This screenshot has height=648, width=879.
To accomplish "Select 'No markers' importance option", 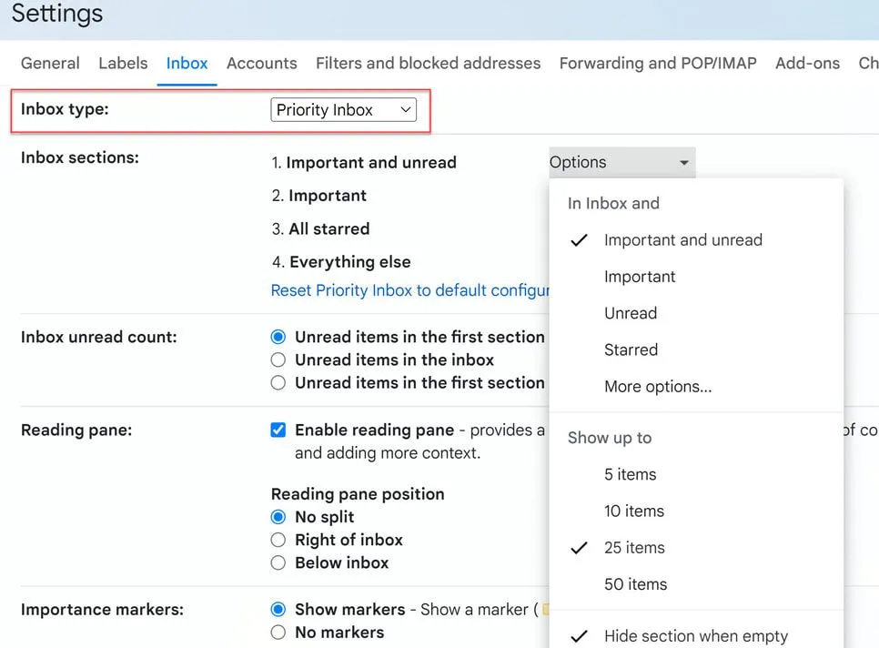I will click(278, 633).
